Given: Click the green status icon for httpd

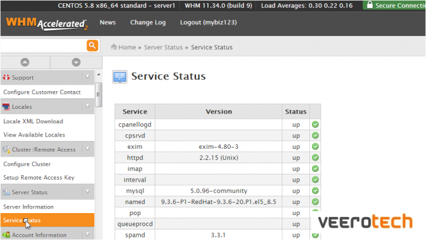Looking at the screenshot, I should (x=315, y=157).
